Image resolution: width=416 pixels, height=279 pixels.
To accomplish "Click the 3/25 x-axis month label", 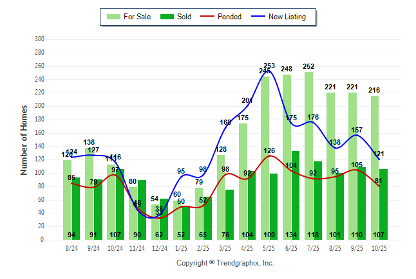I will [x=225, y=248].
